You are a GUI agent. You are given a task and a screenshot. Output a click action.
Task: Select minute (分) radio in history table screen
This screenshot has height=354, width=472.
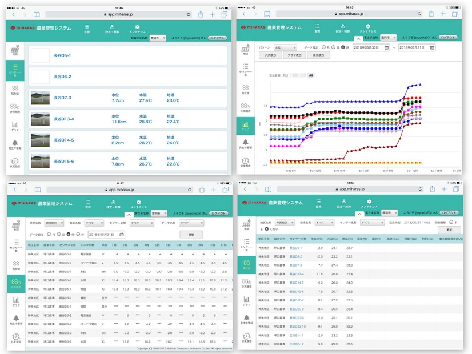point(78,234)
